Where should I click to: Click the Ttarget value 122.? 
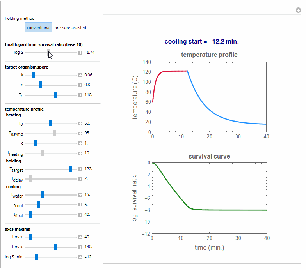[x=88, y=169]
